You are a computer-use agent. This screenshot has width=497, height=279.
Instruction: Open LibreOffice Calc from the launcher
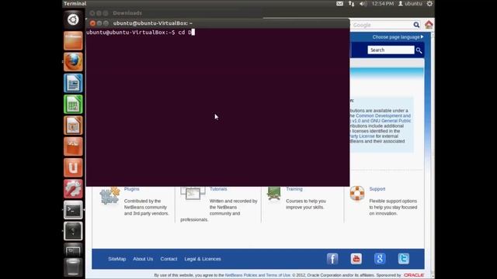click(x=73, y=104)
